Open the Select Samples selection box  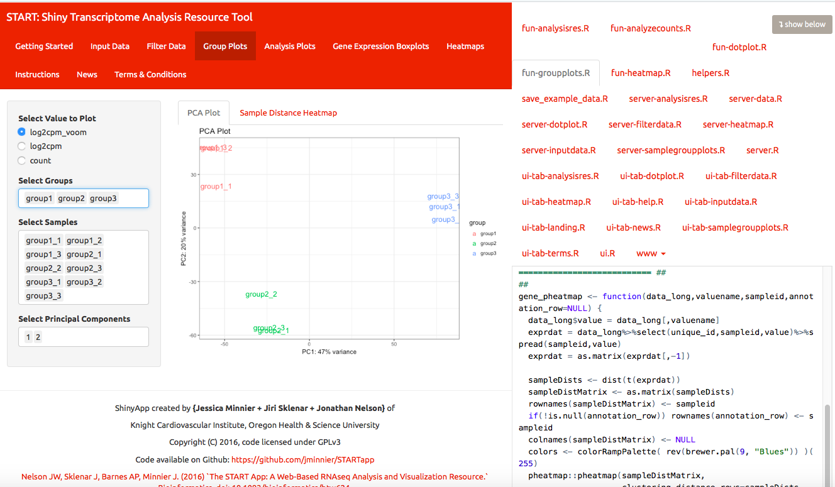84,268
